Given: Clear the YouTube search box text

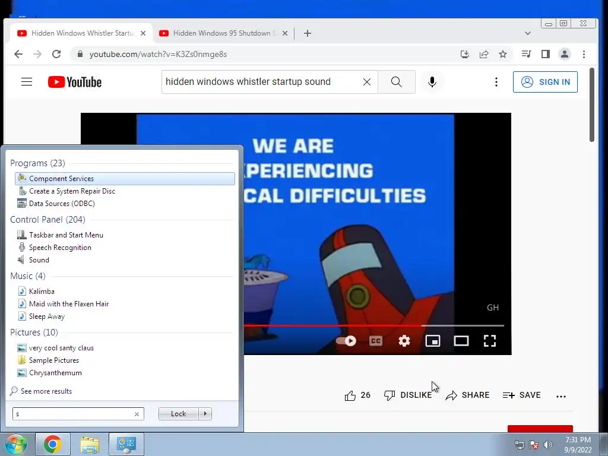Looking at the screenshot, I should pyautogui.click(x=367, y=82).
